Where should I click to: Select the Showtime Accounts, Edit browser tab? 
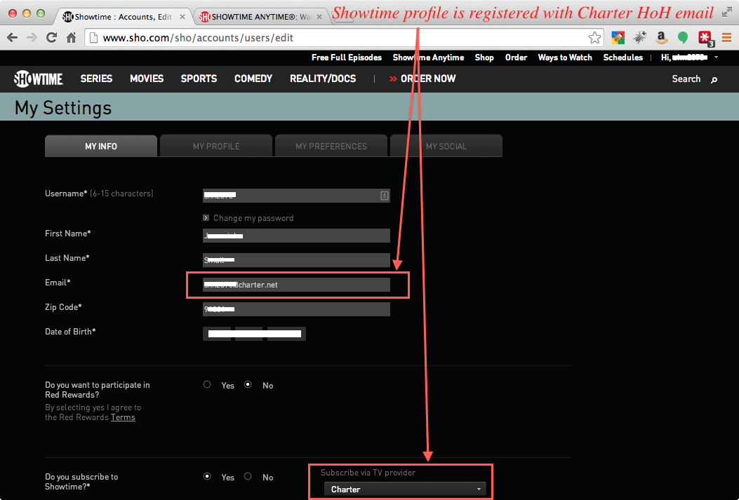click(x=124, y=17)
